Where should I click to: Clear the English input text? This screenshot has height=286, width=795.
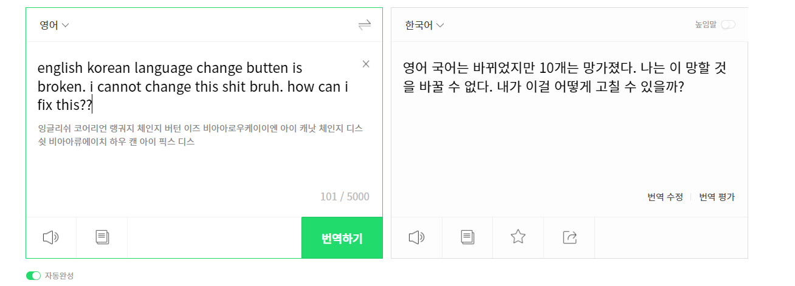click(366, 64)
